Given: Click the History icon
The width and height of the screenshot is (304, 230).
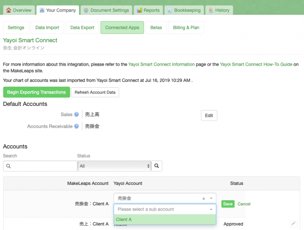Looking at the screenshot, I should pos(211,10).
